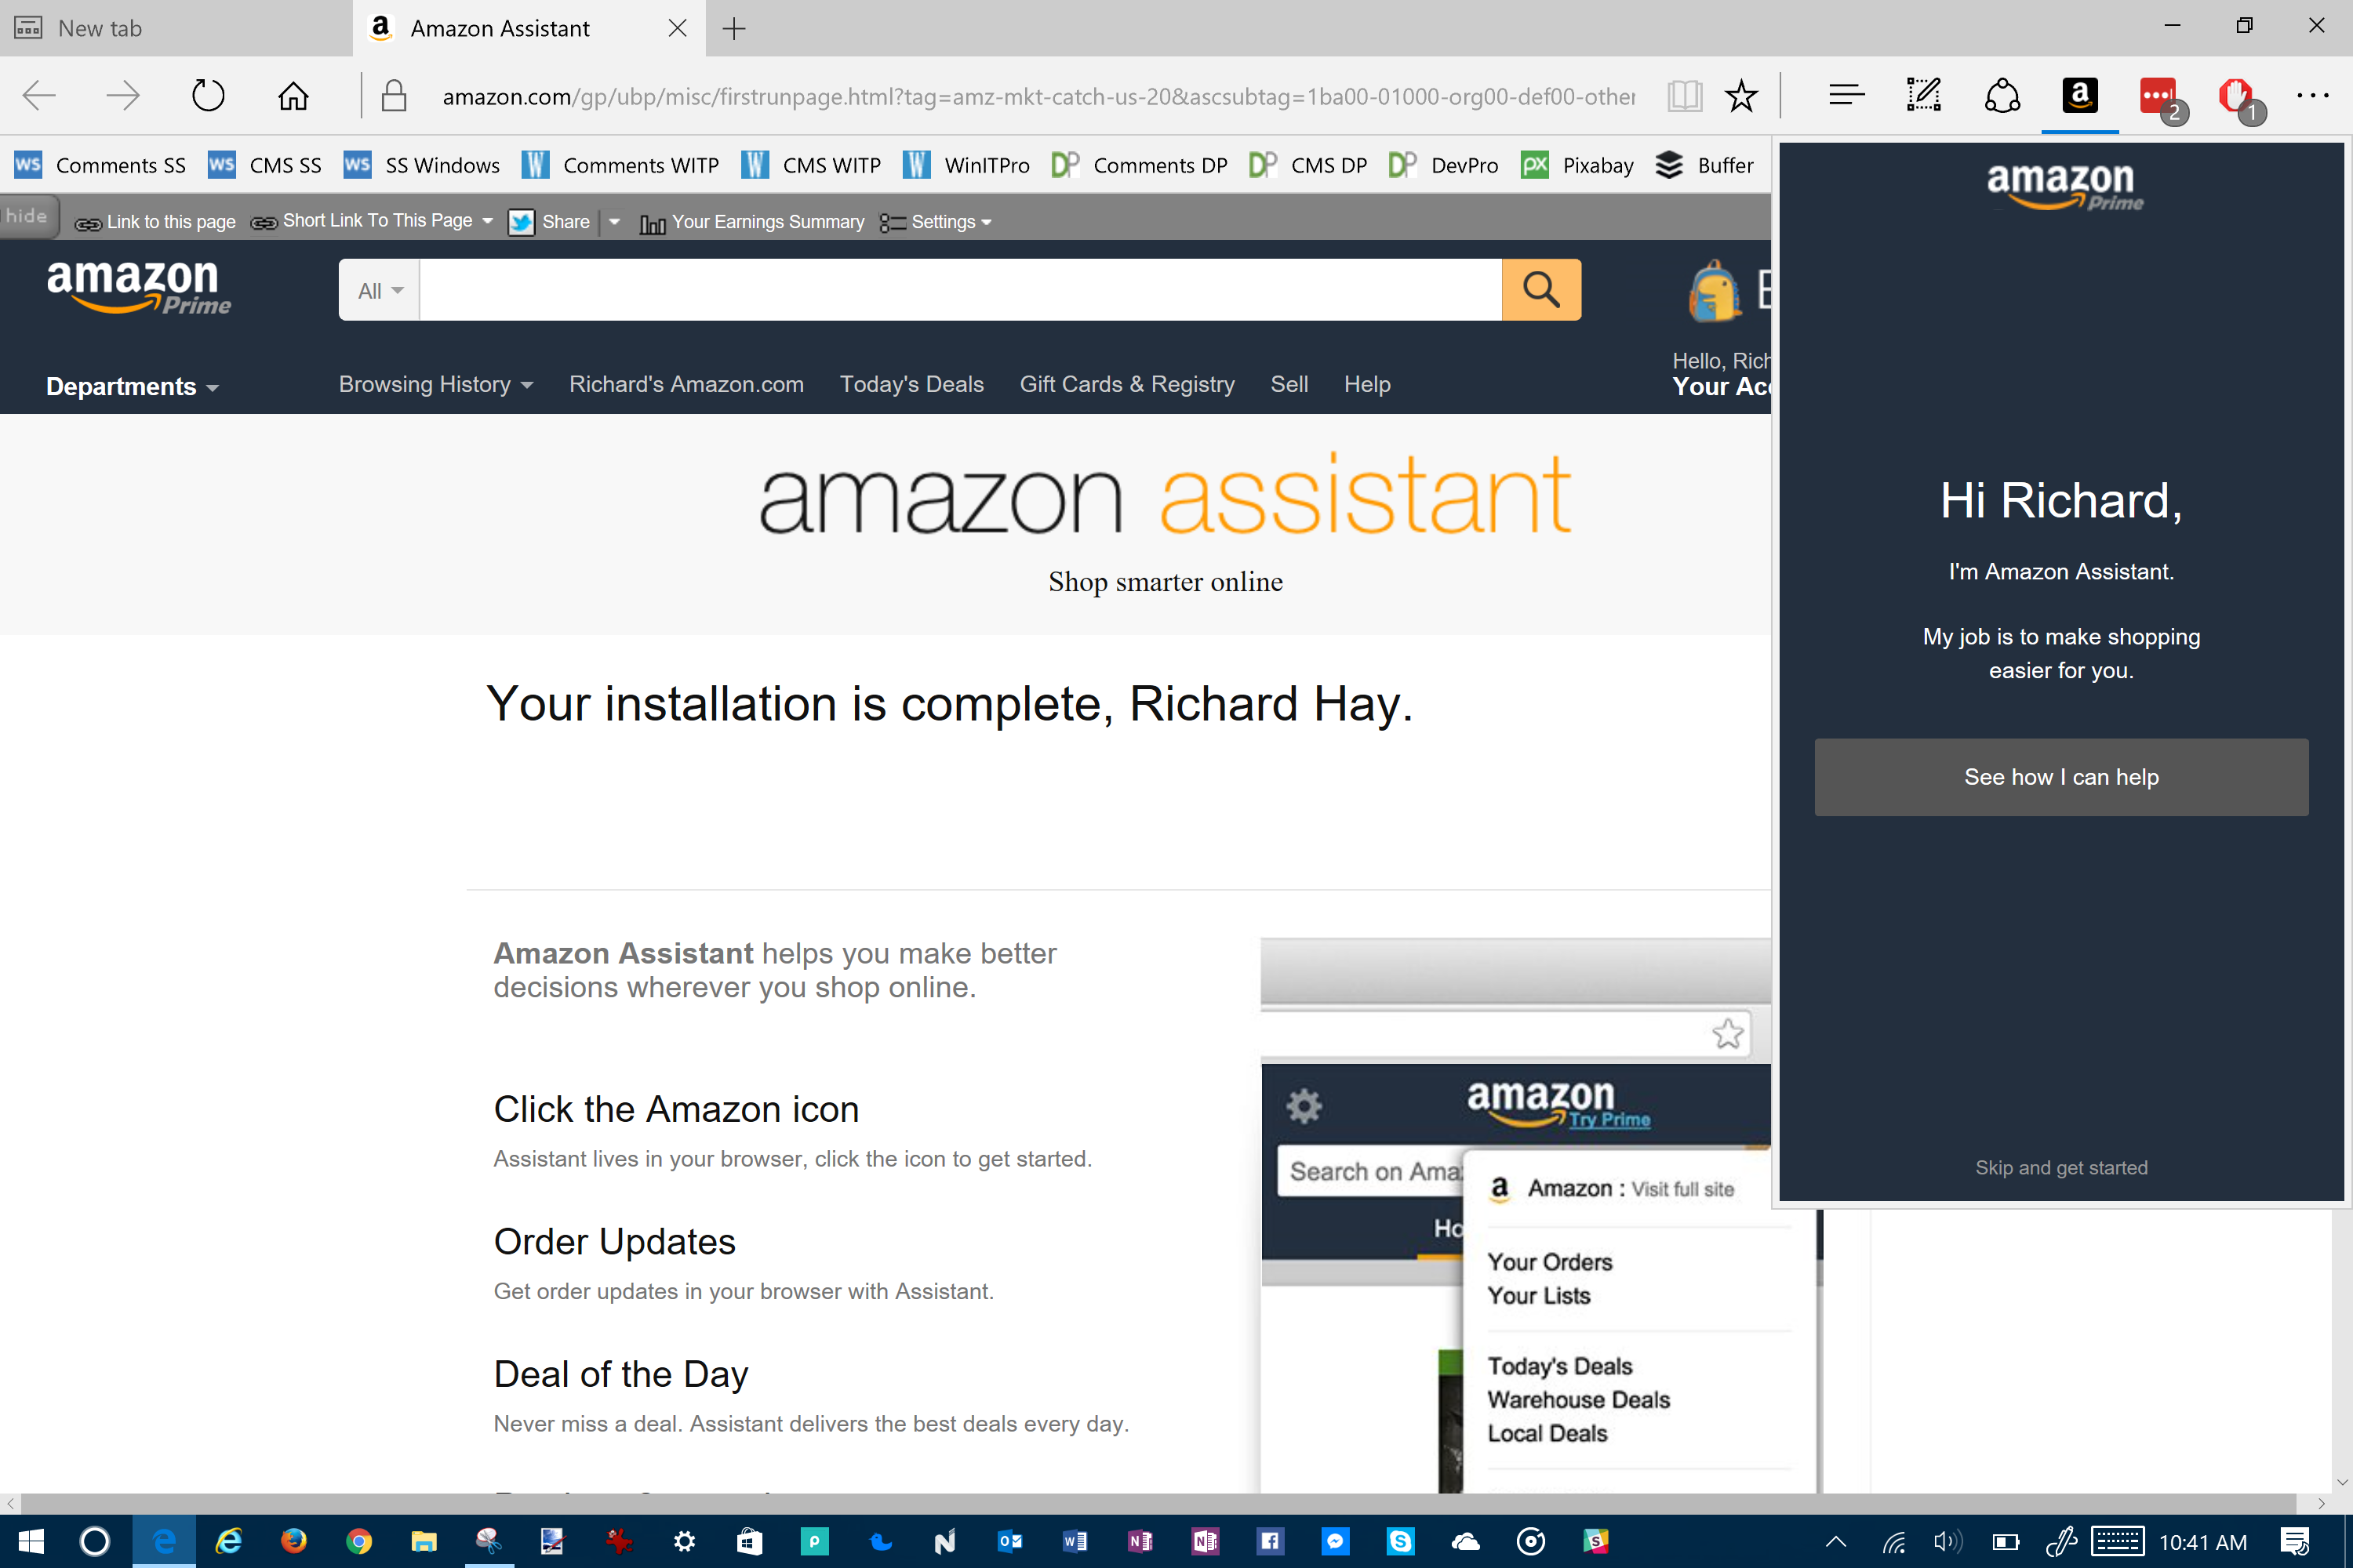Image resolution: width=2353 pixels, height=1568 pixels.
Task: Click inside the Amazon search field
Action: click(958, 290)
